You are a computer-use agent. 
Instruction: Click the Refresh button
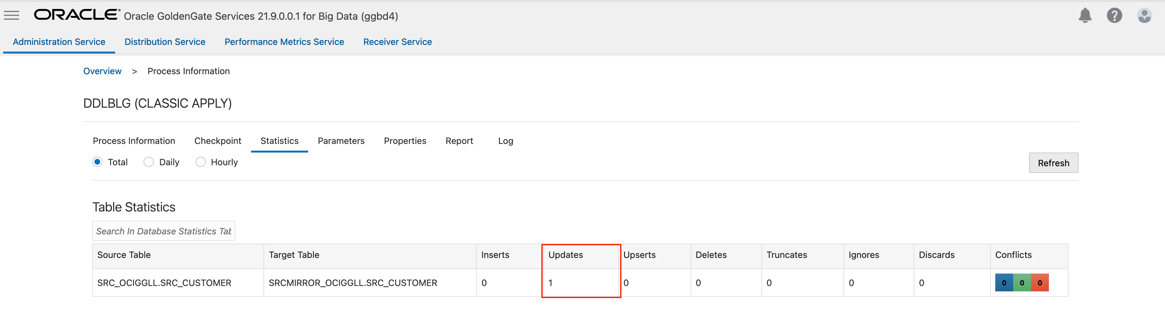point(1053,163)
